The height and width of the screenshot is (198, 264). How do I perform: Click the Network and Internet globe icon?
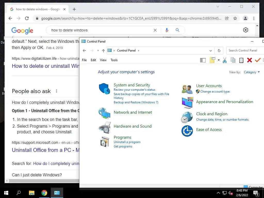point(104,113)
